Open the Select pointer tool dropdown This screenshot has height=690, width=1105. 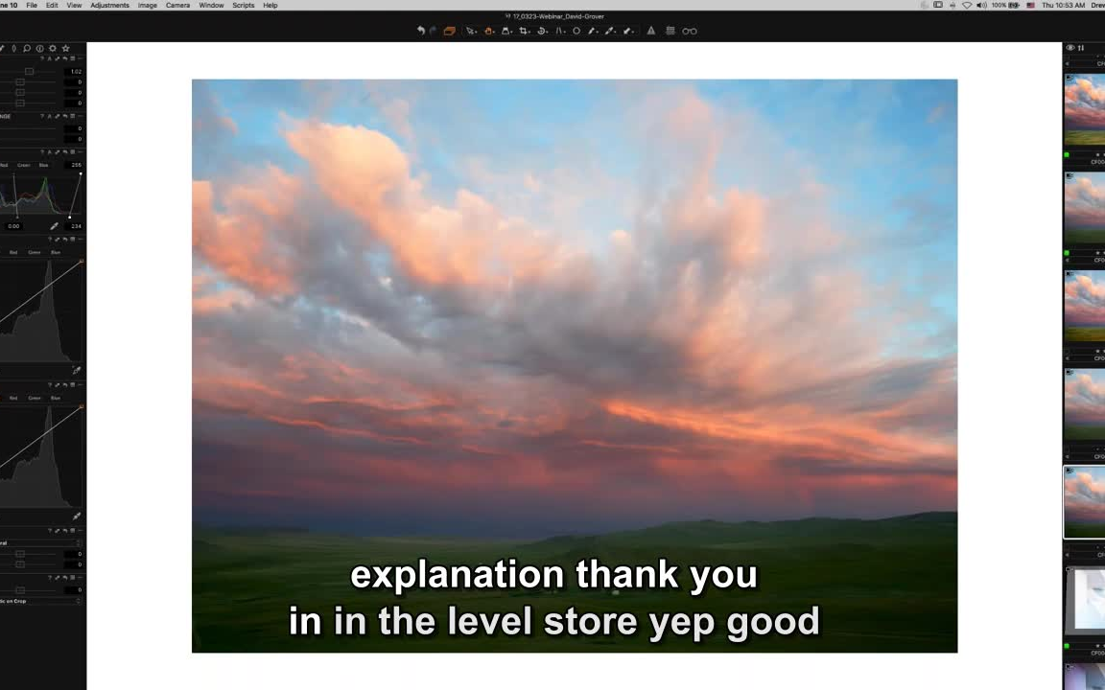475,32
